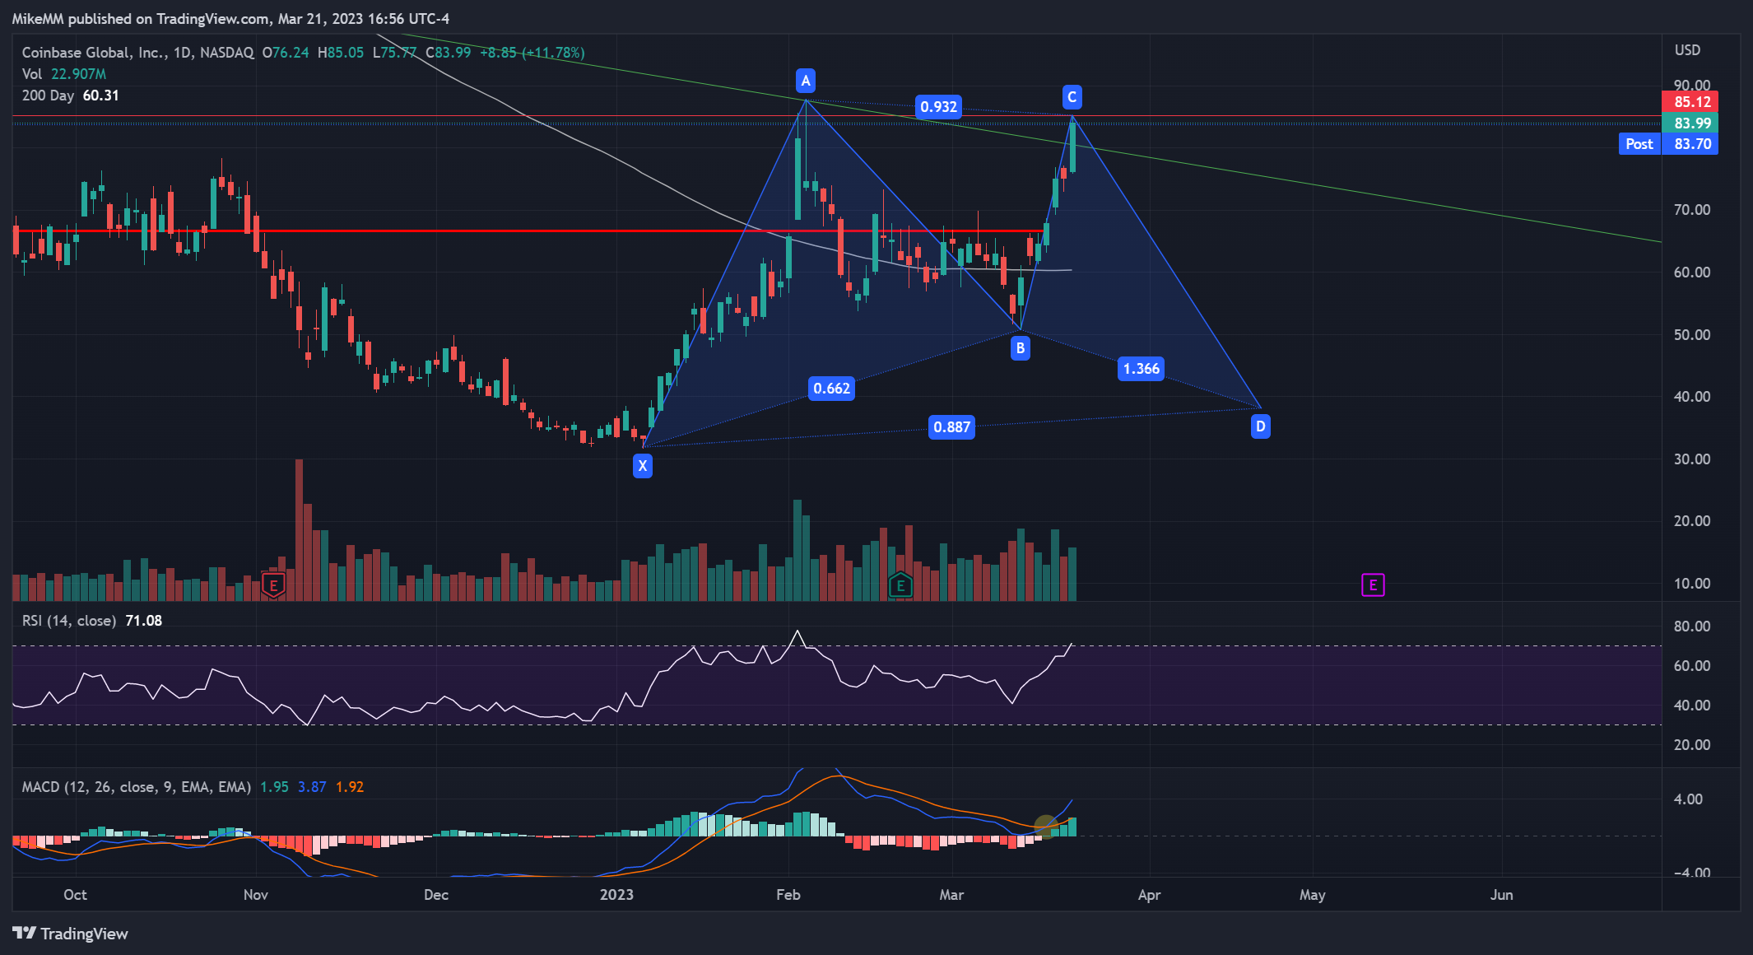
Task: Click the Apr label on time axis
Action: point(1149,895)
